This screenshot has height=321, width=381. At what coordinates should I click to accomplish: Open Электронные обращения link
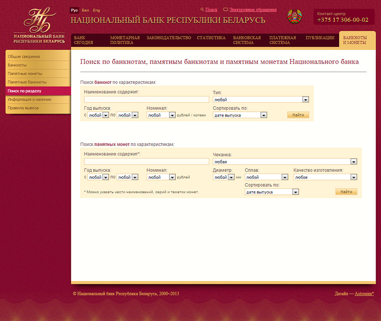pos(253,10)
